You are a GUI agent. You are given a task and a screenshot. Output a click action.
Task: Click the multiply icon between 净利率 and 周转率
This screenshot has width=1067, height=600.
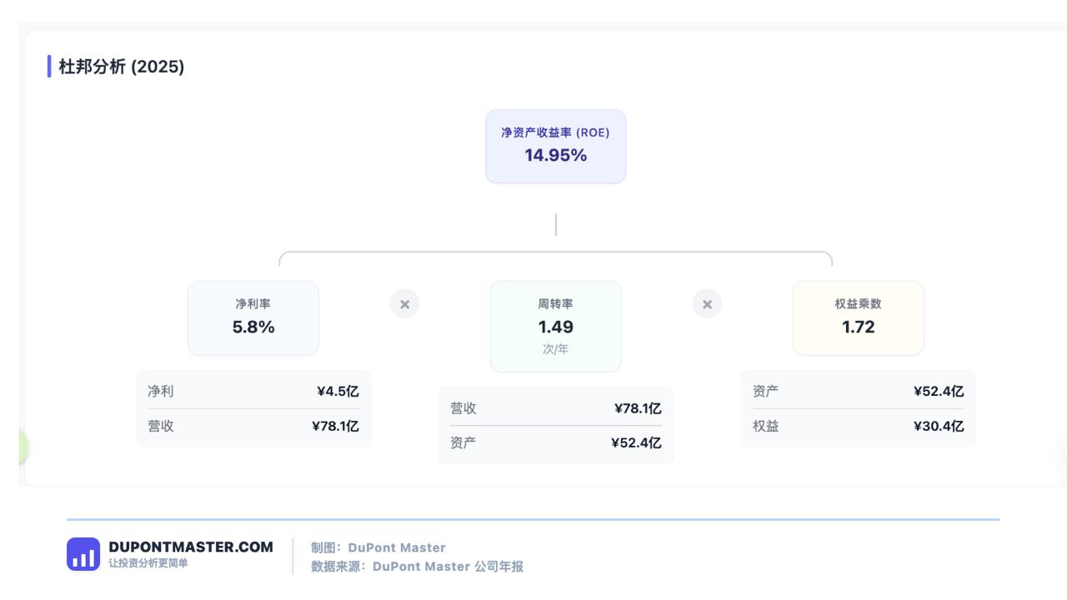pyautogui.click(x=404, y=304)
